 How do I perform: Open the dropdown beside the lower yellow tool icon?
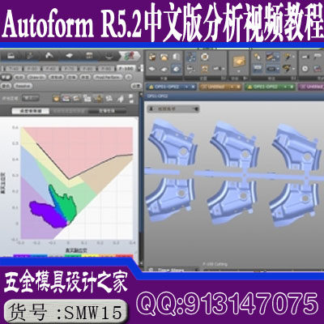pyautogui.click(x=293, y=69)
